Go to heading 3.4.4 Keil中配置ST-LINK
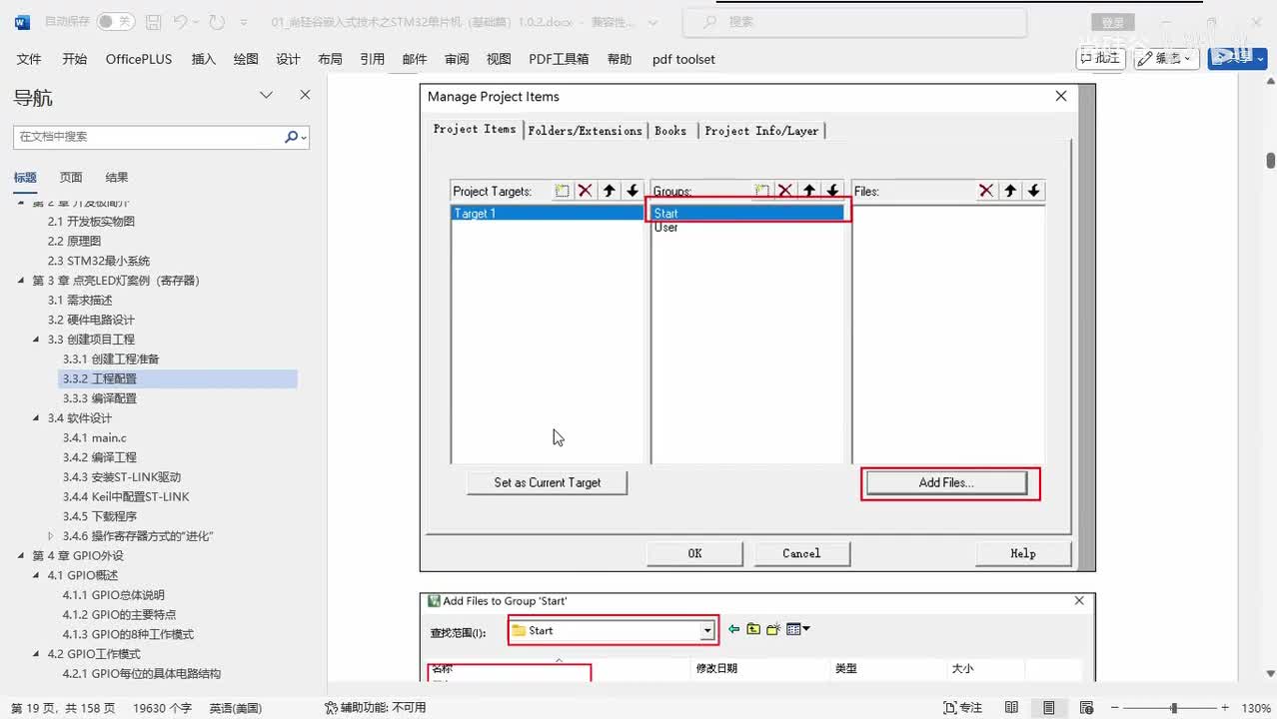The image size is (1277, 719). [126, 496]
